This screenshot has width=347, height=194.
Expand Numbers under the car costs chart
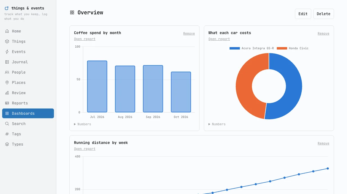pyautogui.click(x=217, y=124)
